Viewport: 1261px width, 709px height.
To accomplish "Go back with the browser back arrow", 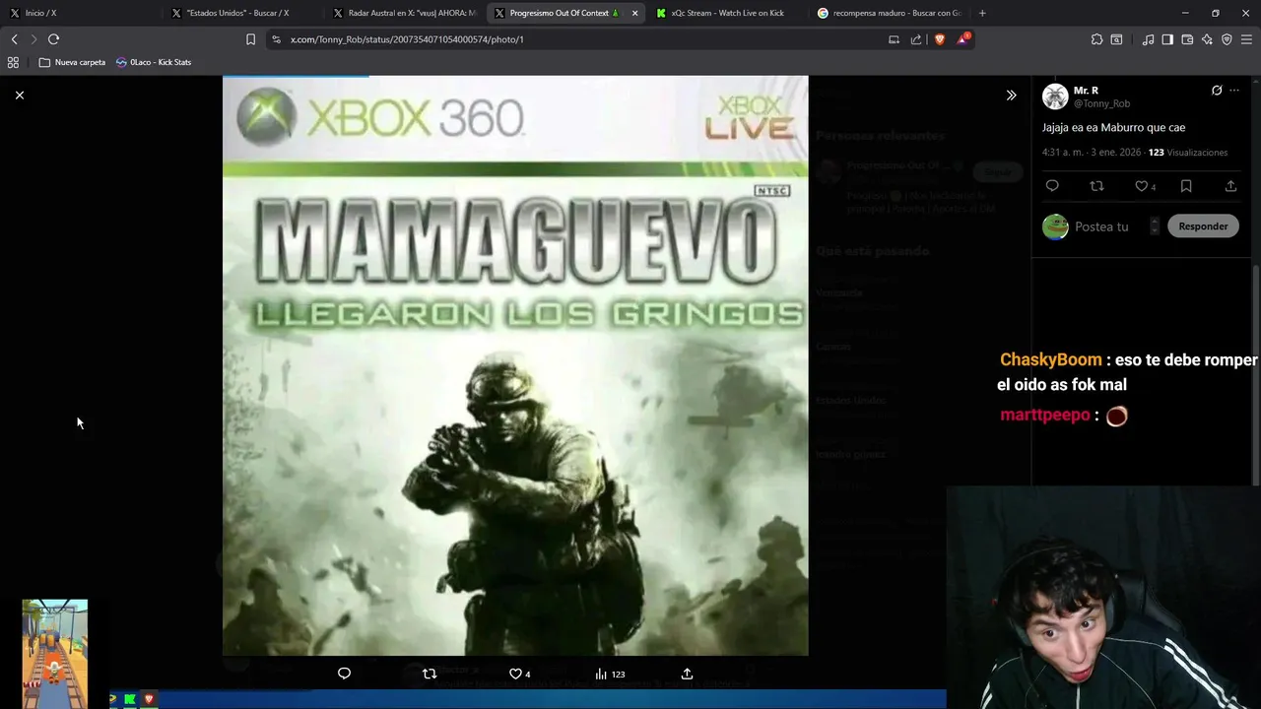I will 14,39.
